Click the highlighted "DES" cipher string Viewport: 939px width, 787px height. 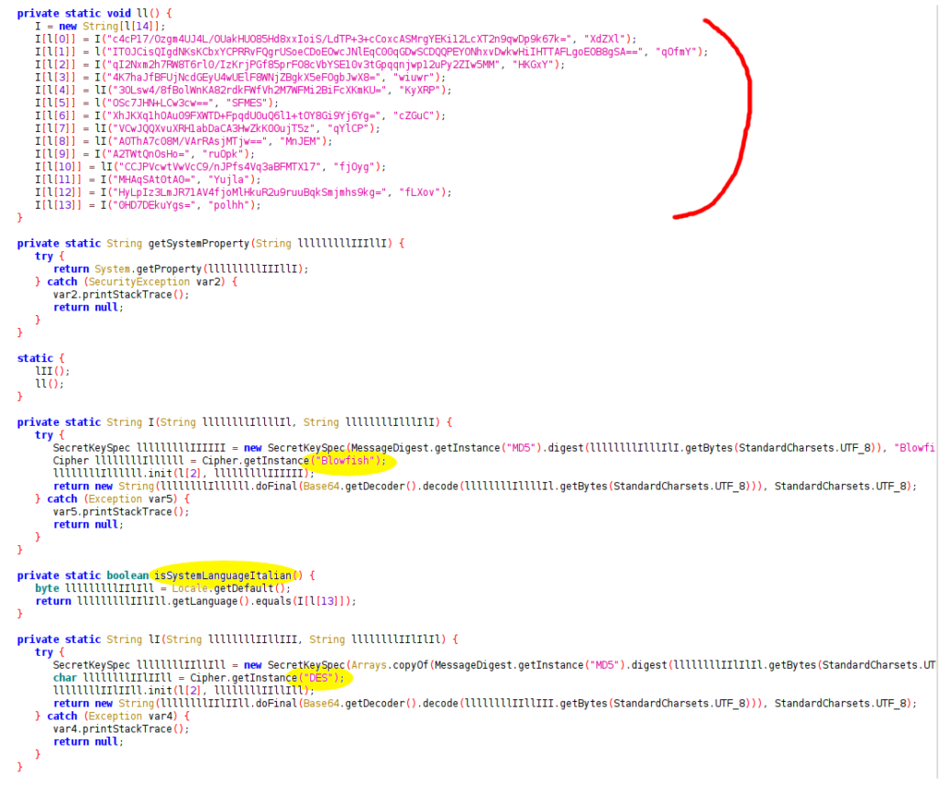(x=317, y=677)
